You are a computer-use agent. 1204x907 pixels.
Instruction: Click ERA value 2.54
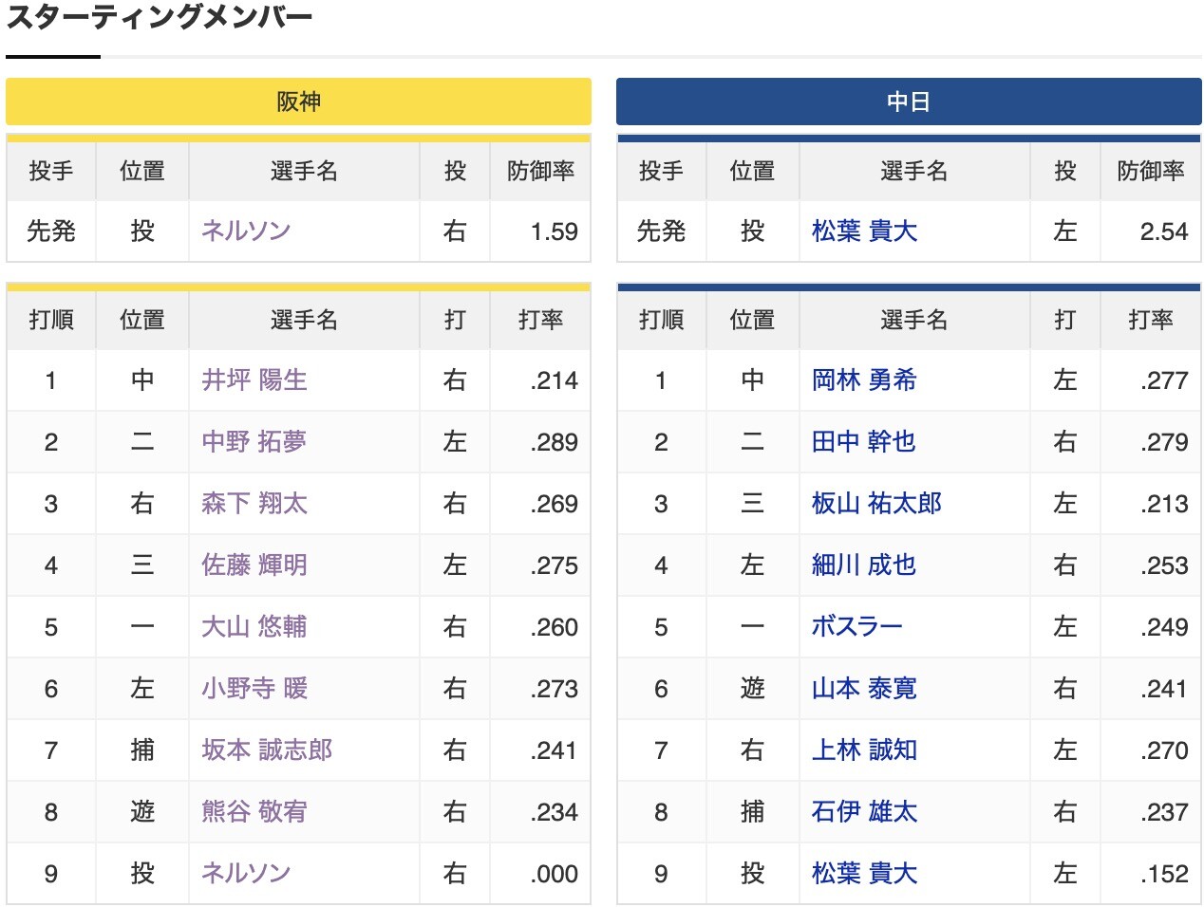point(1164,231)
